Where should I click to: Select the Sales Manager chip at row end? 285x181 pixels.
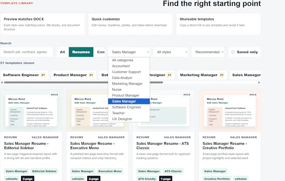point(245,75)
